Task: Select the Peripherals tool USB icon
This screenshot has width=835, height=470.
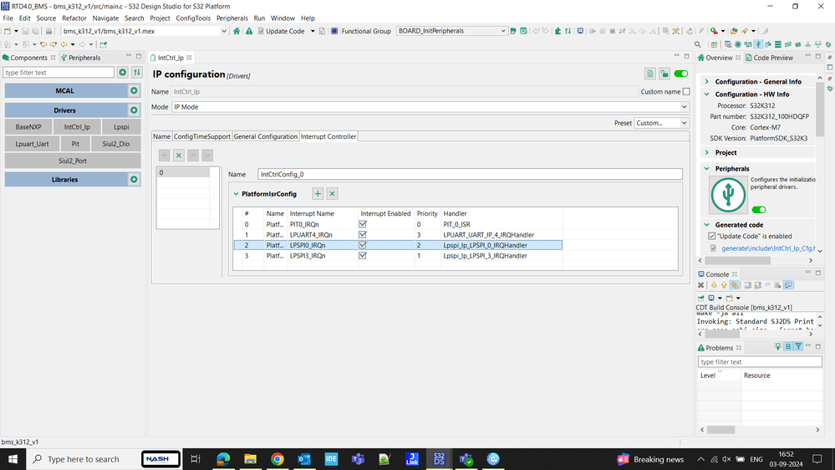Action: [758, 45]
